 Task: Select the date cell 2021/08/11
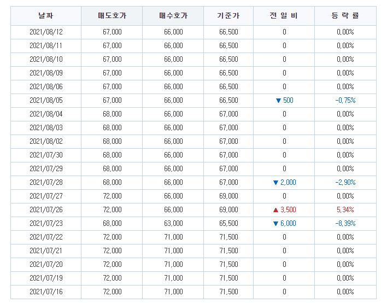tap(46, 45)
